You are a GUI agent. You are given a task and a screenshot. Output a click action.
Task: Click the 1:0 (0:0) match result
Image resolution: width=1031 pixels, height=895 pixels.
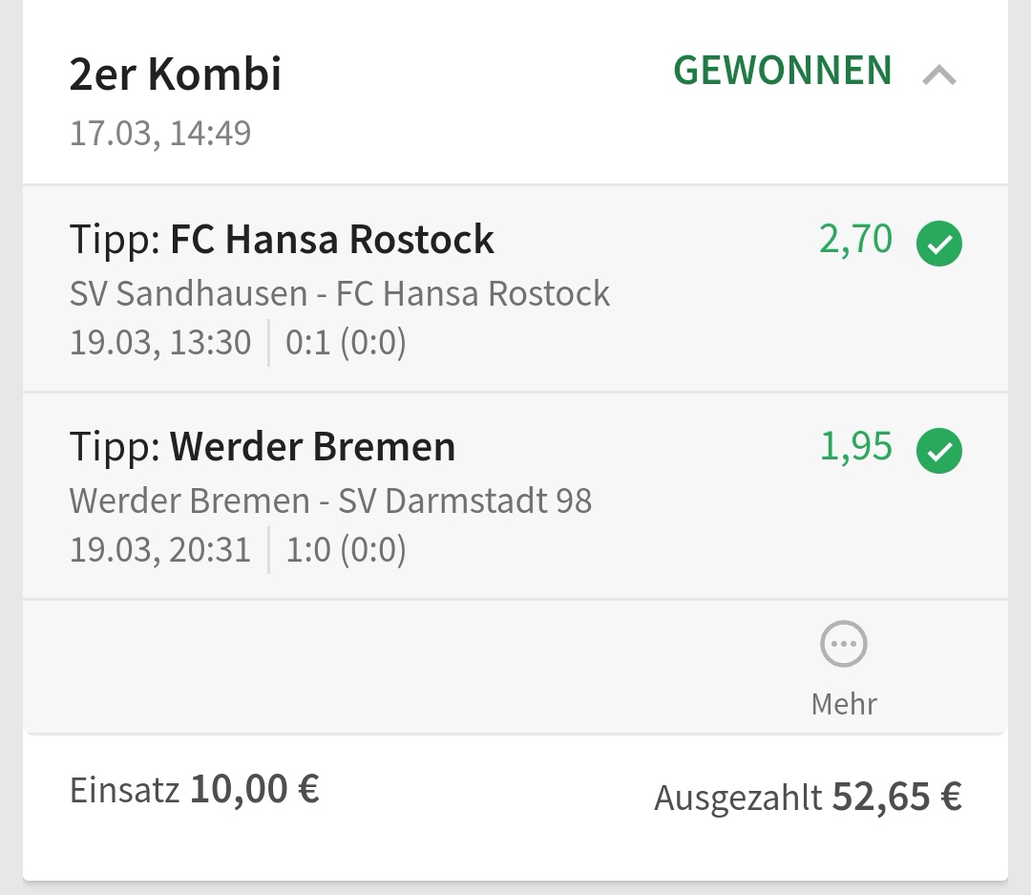pyautogui.click(x=346, y=550)
